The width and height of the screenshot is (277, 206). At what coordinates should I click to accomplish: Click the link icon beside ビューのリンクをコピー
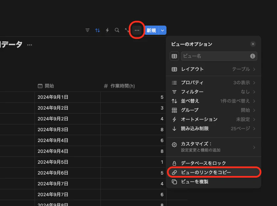pyautogui.click(x=174, y=173)
